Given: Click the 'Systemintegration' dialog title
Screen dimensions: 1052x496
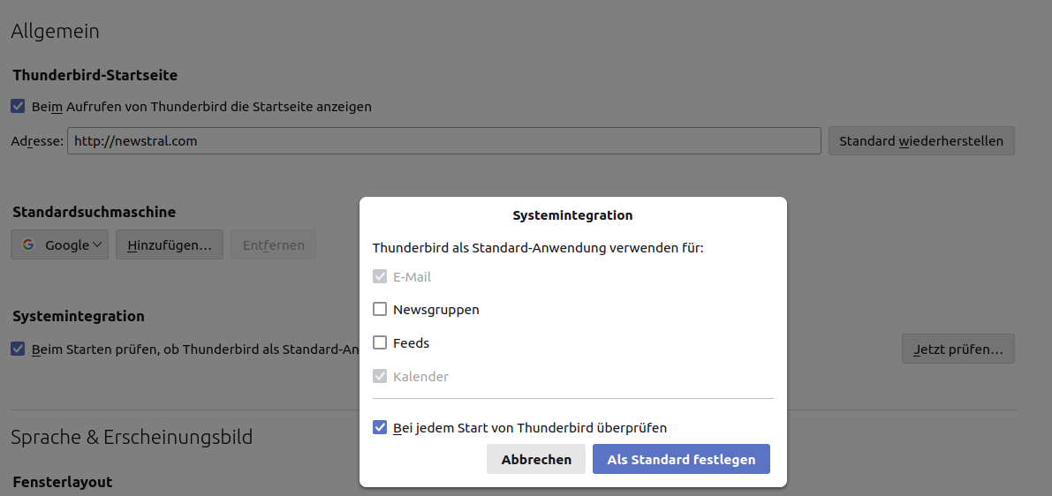Looking at the screenshot, I should tap(572, 215).
